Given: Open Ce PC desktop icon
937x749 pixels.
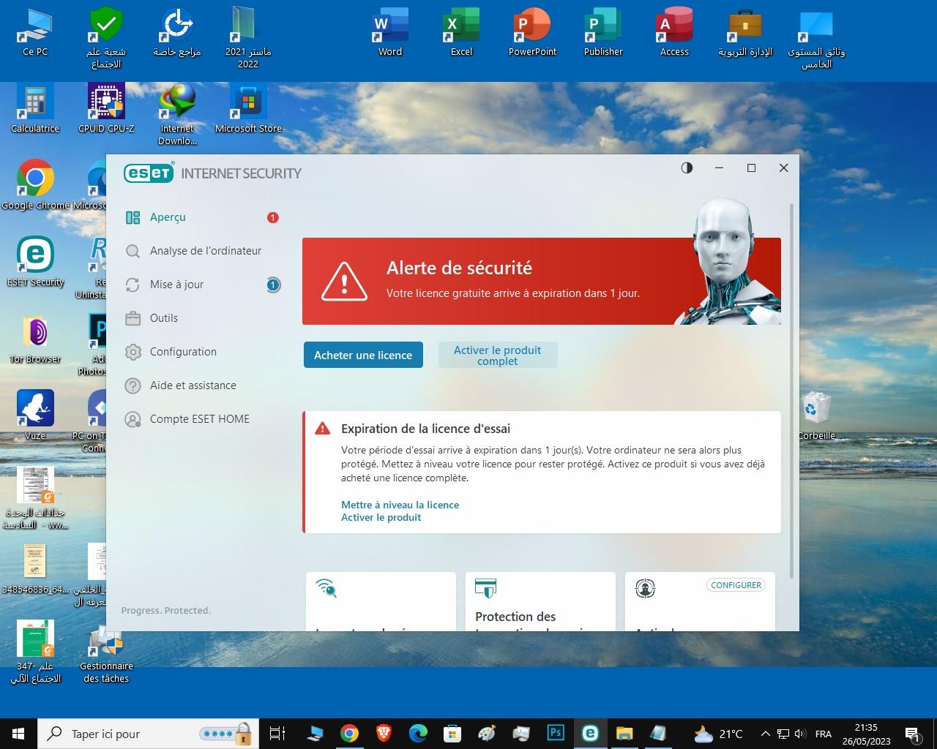Looking at the screenshot, I should click(35, 33).
